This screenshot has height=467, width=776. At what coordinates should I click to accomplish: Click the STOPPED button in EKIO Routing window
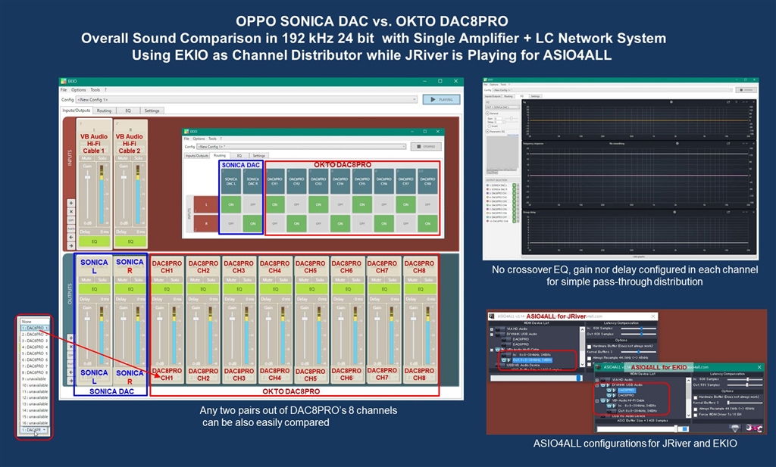426,147
